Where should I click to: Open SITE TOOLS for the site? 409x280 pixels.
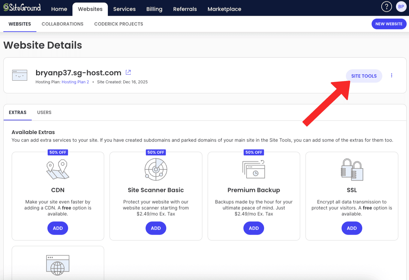coord(364,76)
